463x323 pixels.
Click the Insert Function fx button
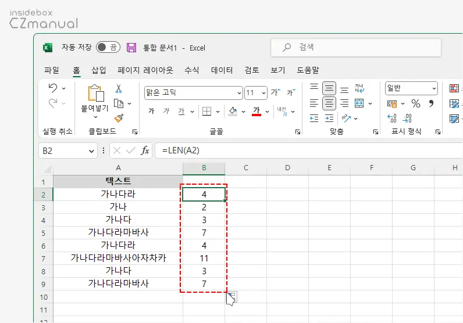tap(145, 150)
